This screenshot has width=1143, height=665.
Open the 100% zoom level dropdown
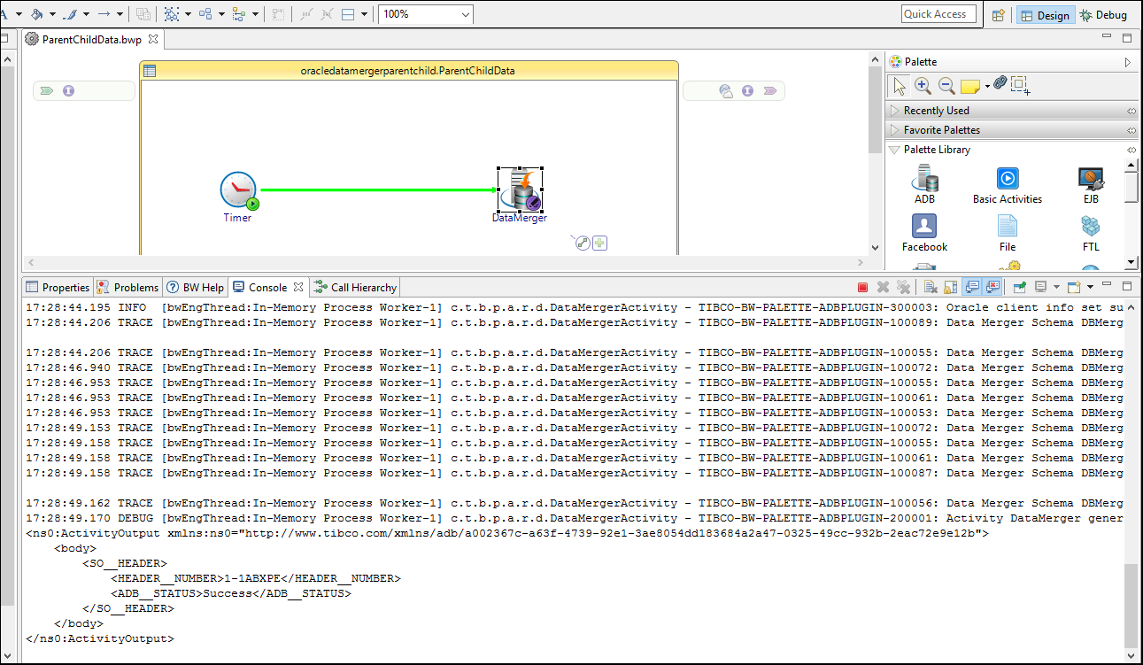coord(466,14)
